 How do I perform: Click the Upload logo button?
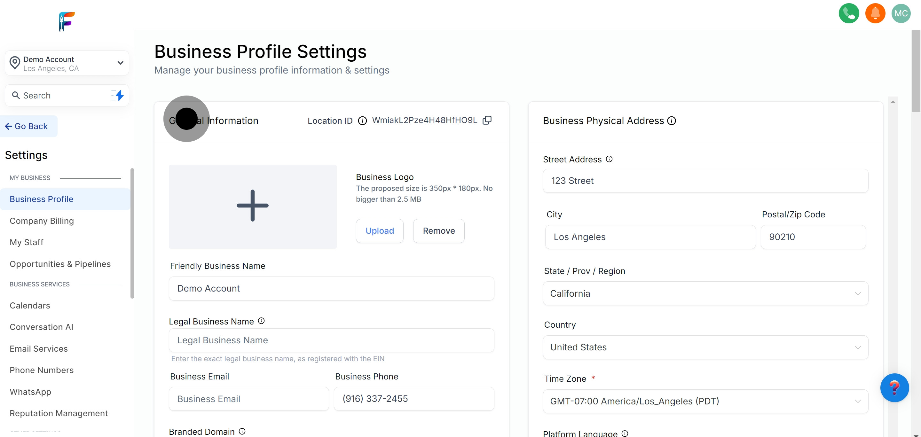pyautogui.click(x=379, y=231)
